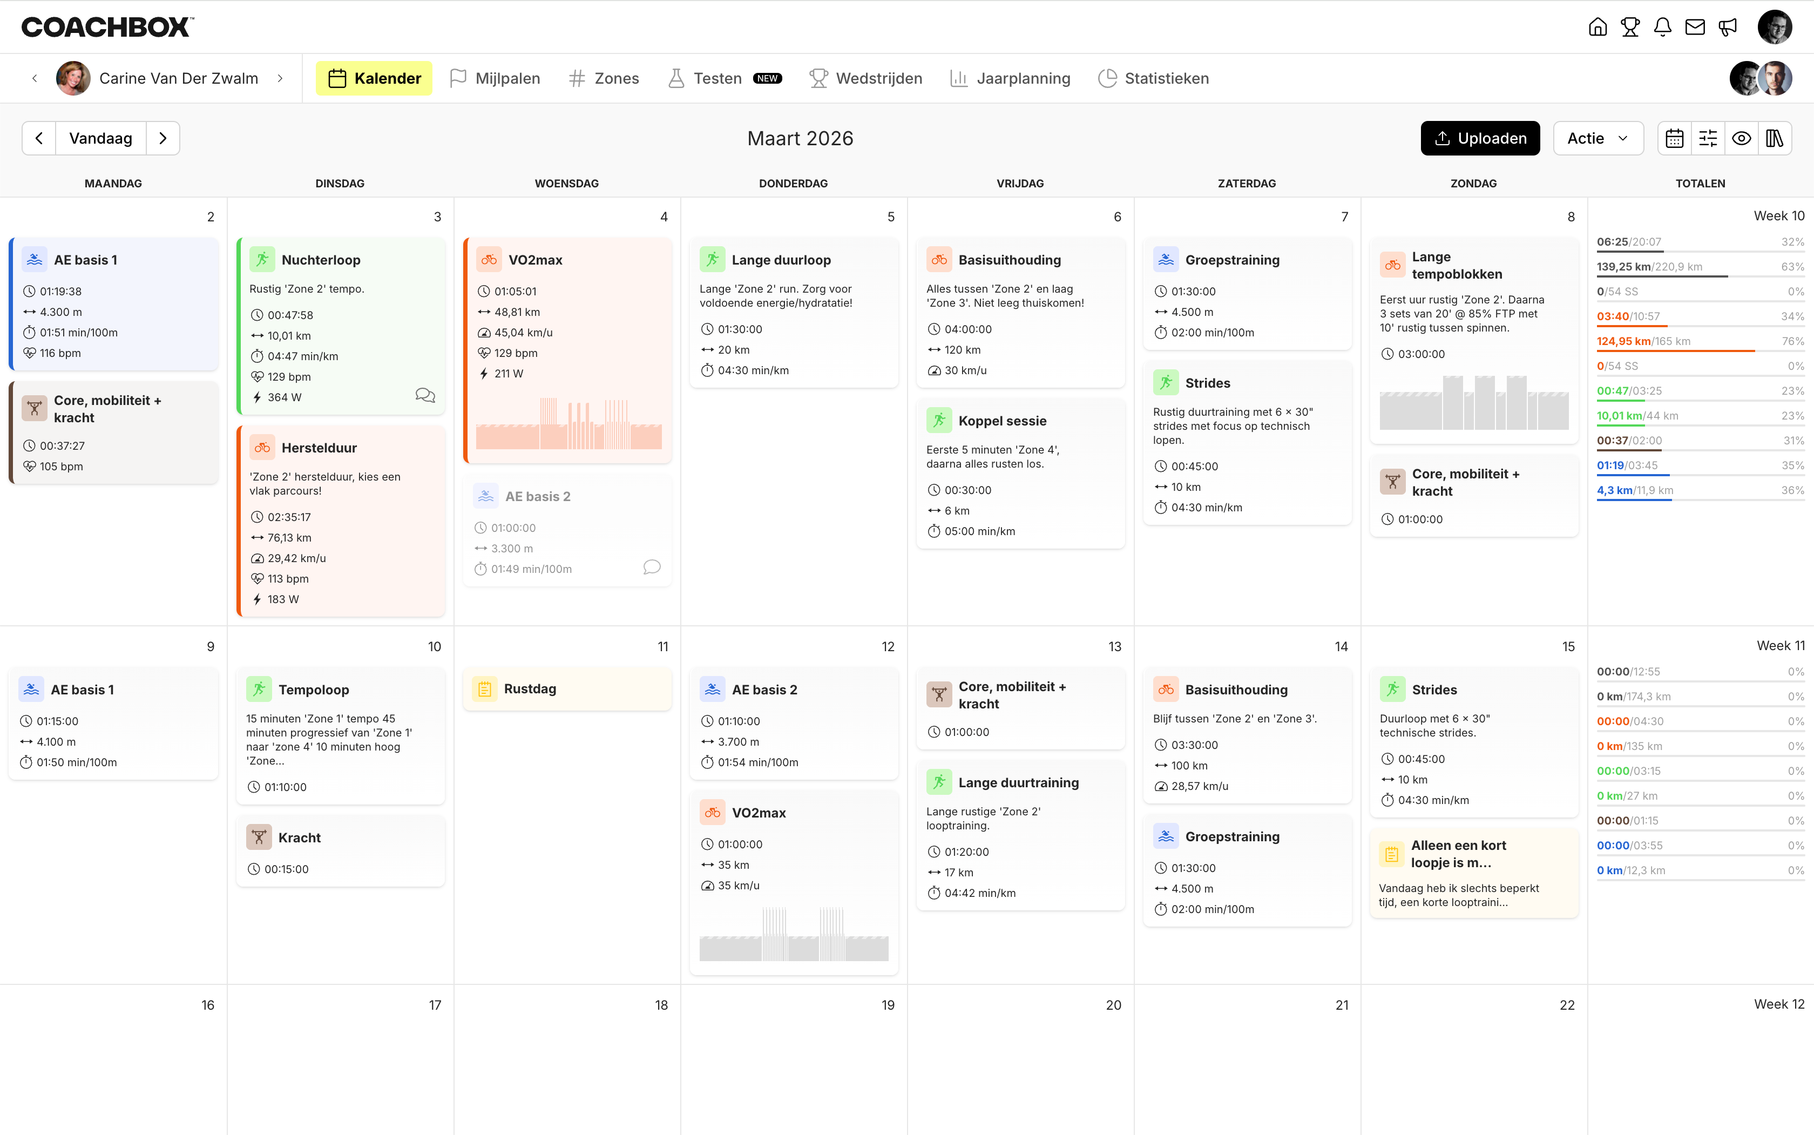
Task: Click the Vandaag button
Action: click(x=100, y=138)
